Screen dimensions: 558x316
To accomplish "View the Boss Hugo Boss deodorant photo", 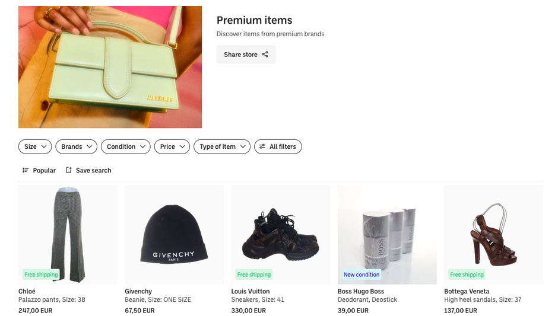I will [387, 235].
